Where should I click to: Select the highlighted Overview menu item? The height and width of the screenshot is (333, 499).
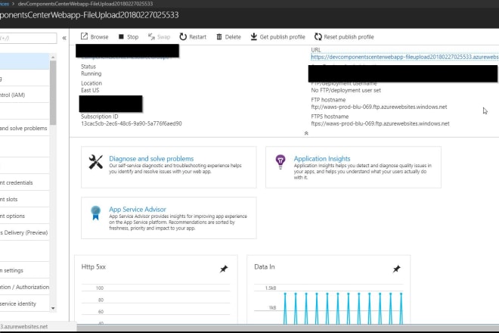point(24,61)
